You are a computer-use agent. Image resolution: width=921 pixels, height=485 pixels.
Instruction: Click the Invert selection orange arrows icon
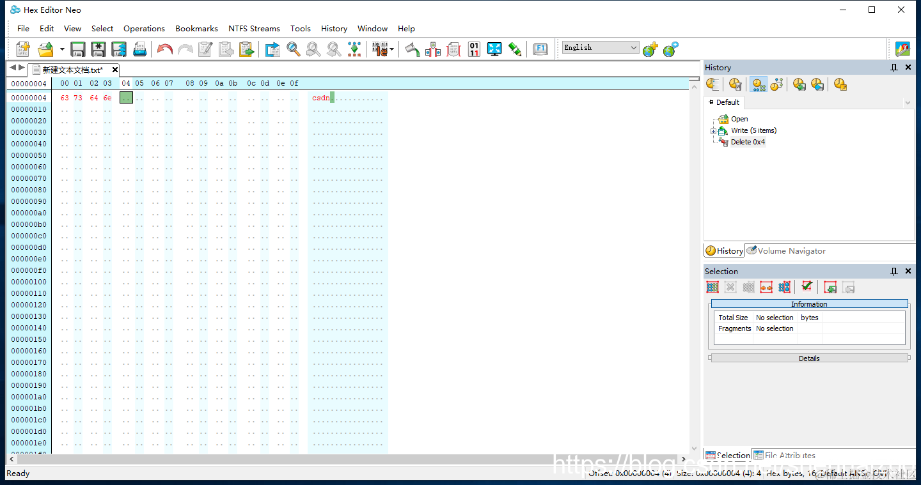click(x=766, y=288)
